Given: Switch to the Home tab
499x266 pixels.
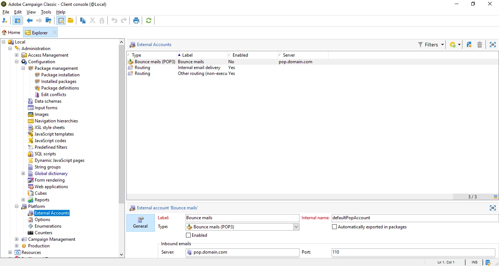Looking at the screenshot, I should (x=11, y=33).
